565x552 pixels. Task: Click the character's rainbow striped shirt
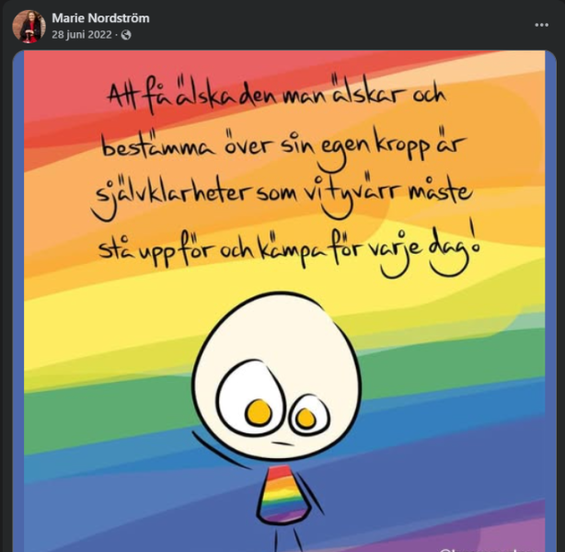click(x=283, y=492)
